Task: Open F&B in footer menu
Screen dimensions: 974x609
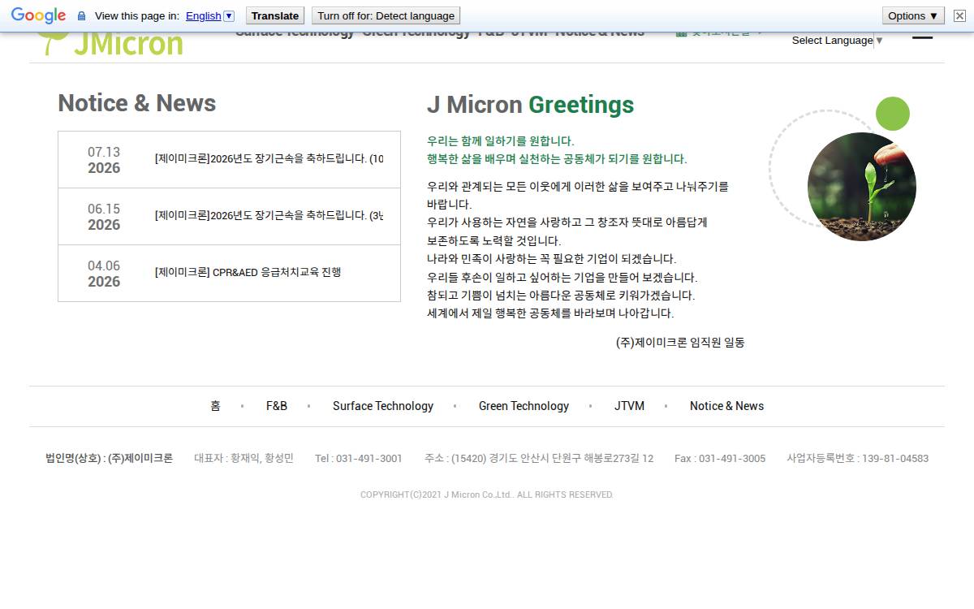Action: point(277,406)
